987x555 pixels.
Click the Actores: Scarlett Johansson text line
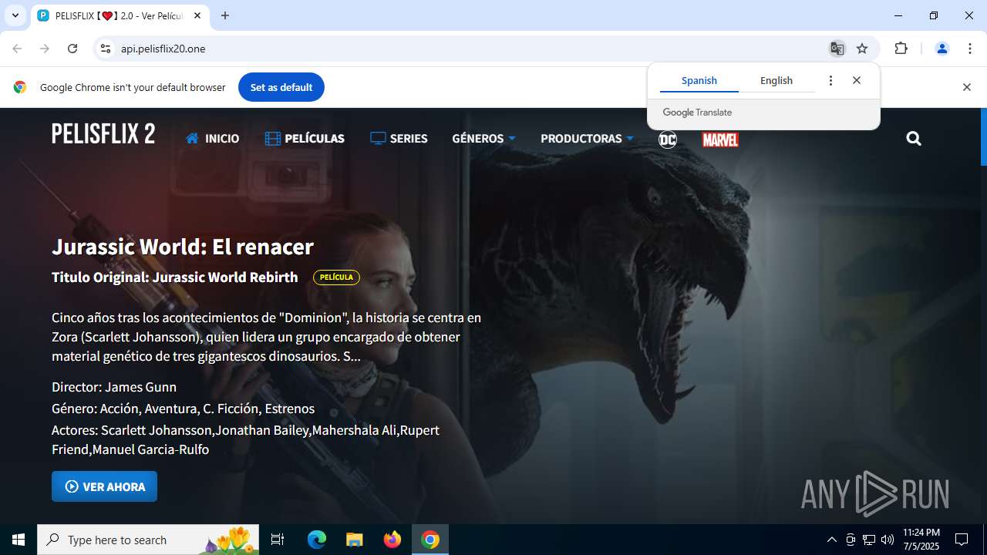pos(245,439)
